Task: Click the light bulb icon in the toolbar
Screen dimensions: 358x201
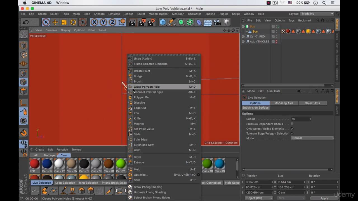Action: [x=226, y=22]
